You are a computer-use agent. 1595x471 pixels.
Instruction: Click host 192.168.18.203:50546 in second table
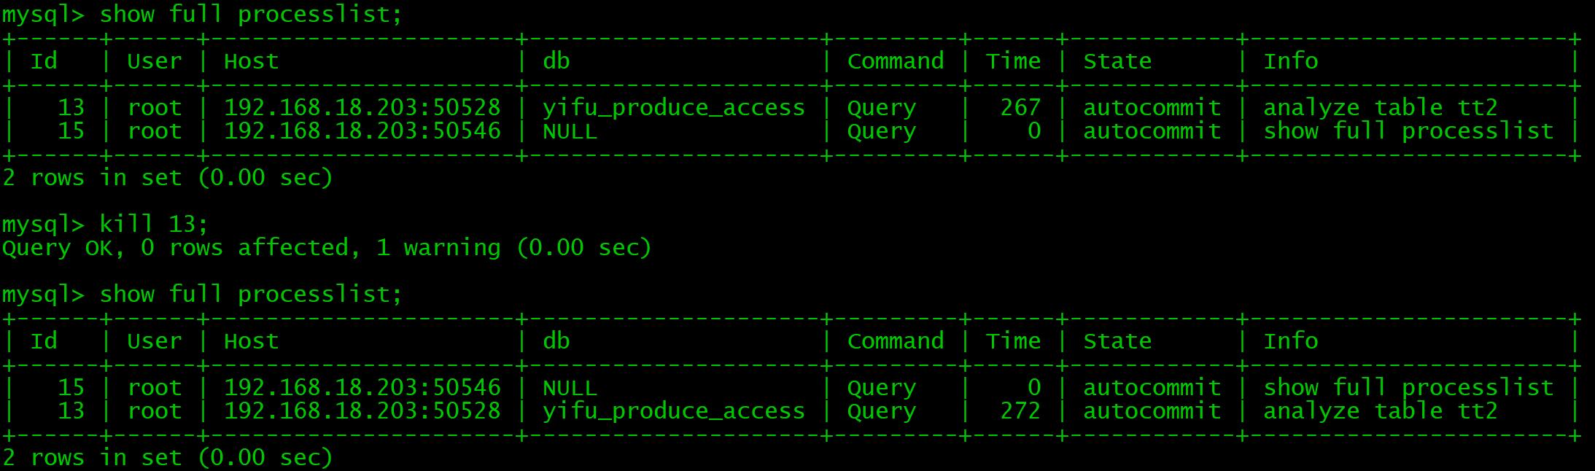tap(362, 388)
